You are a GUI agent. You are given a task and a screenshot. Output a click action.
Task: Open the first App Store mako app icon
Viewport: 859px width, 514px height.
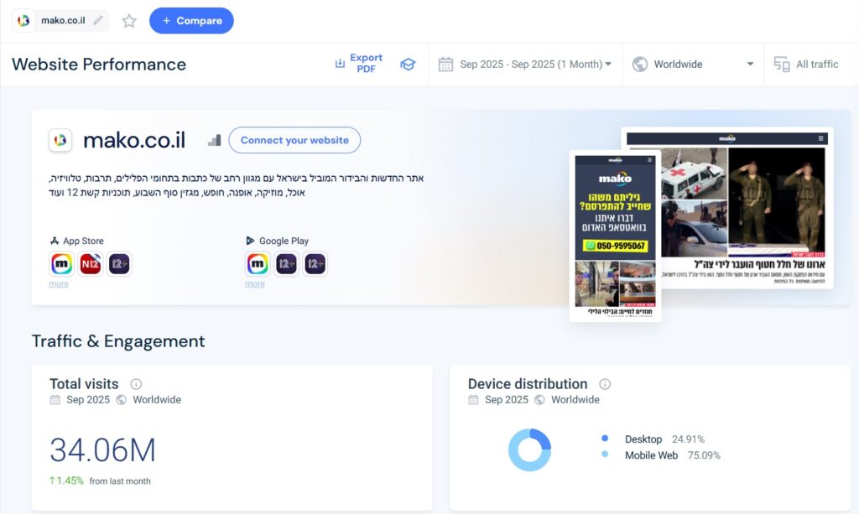click(x=62, y=264)
